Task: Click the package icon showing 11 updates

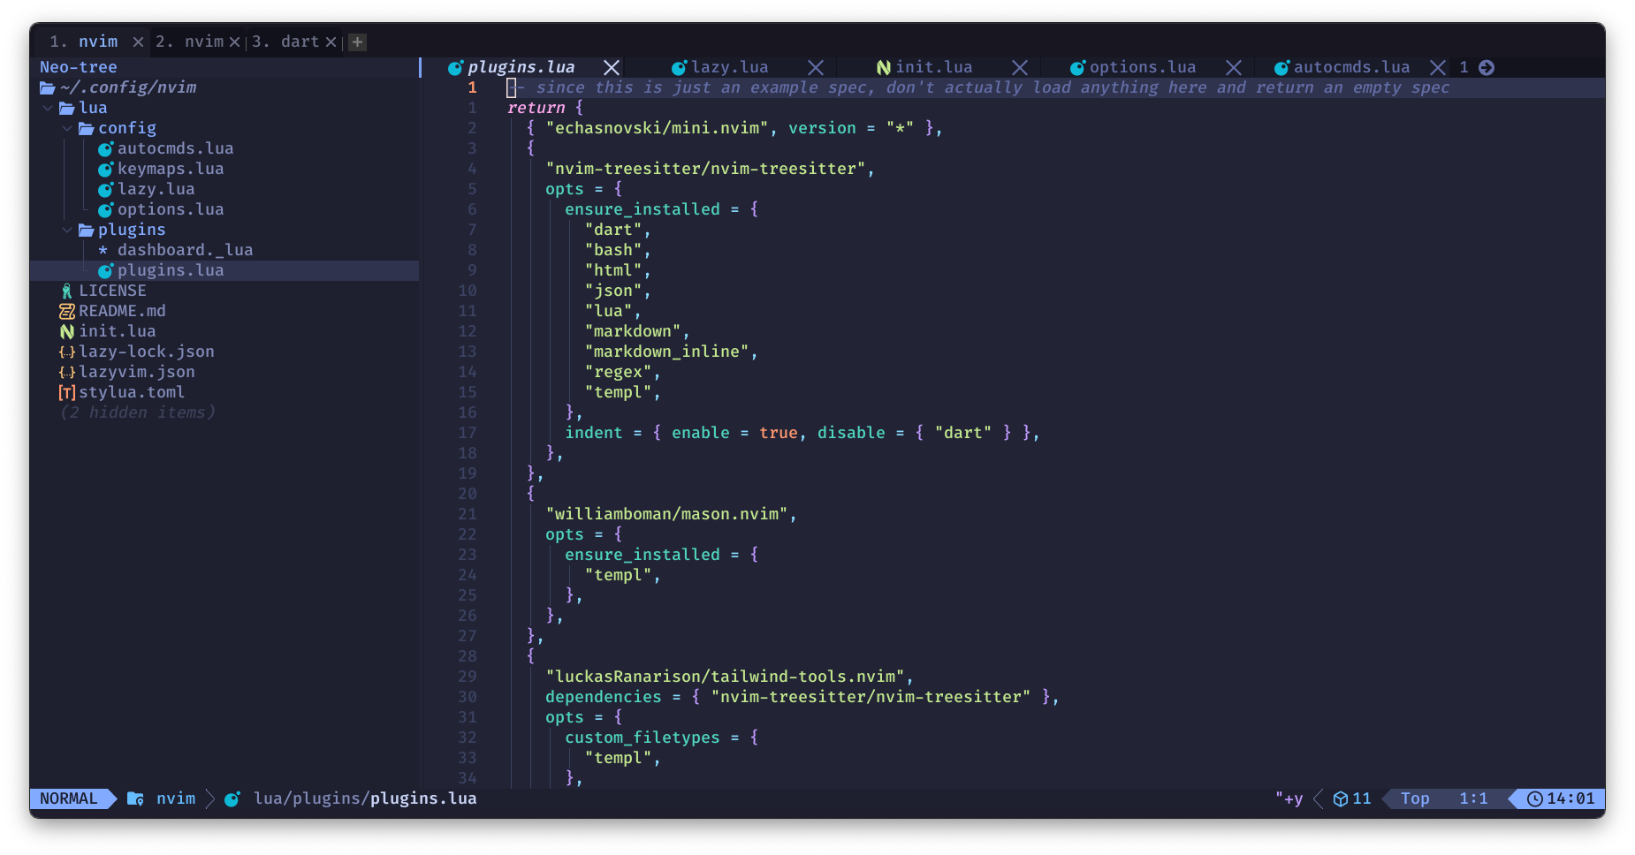Action: (1341, 798)
